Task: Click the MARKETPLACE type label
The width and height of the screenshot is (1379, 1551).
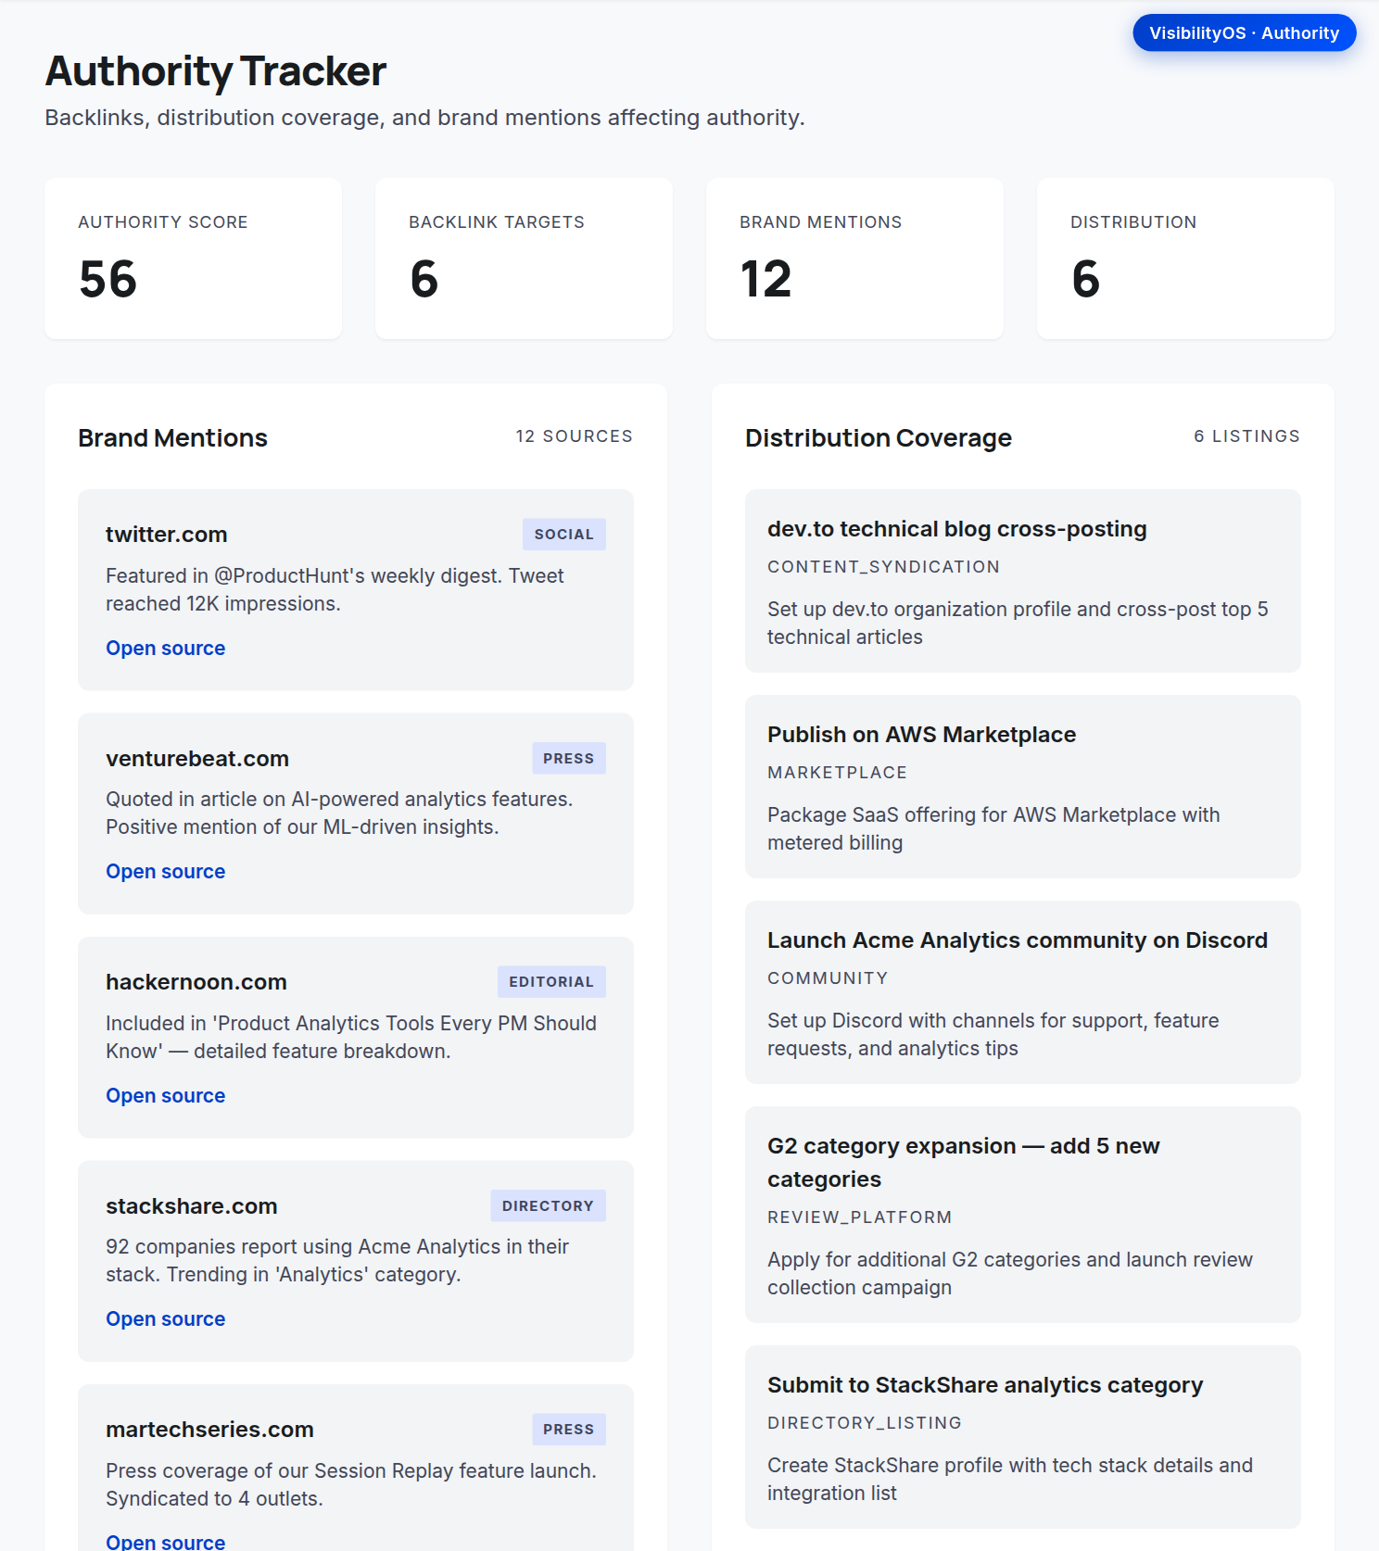Action: pyautogui.click(x=837, y=773)
